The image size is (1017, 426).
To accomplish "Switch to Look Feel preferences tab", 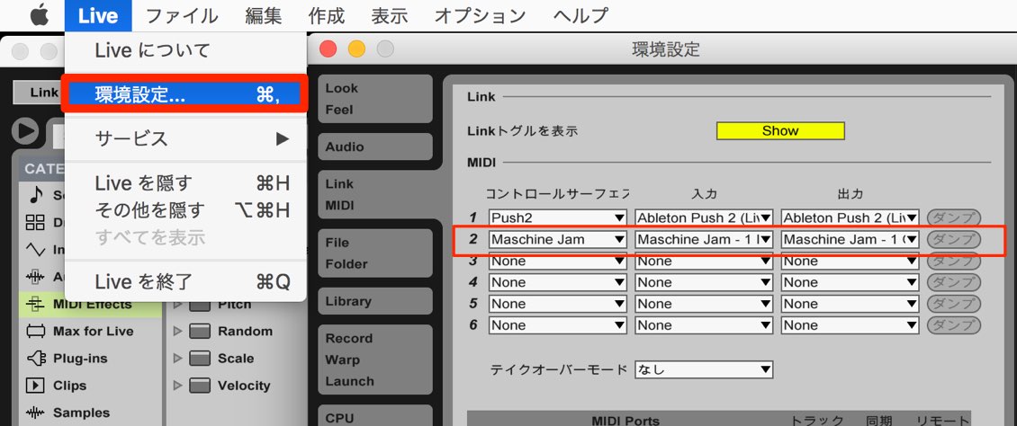I will 375,99.
